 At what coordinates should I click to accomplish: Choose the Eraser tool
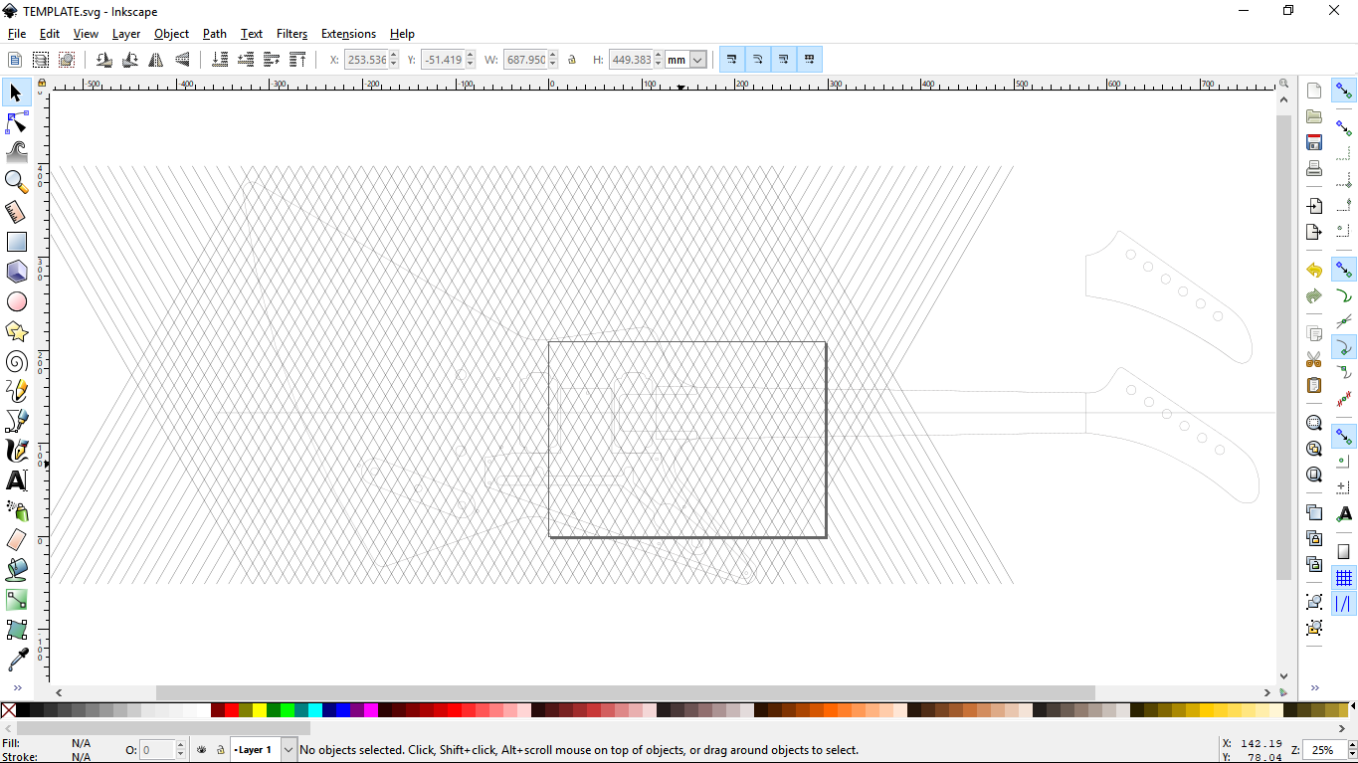[x=16, y=540]
